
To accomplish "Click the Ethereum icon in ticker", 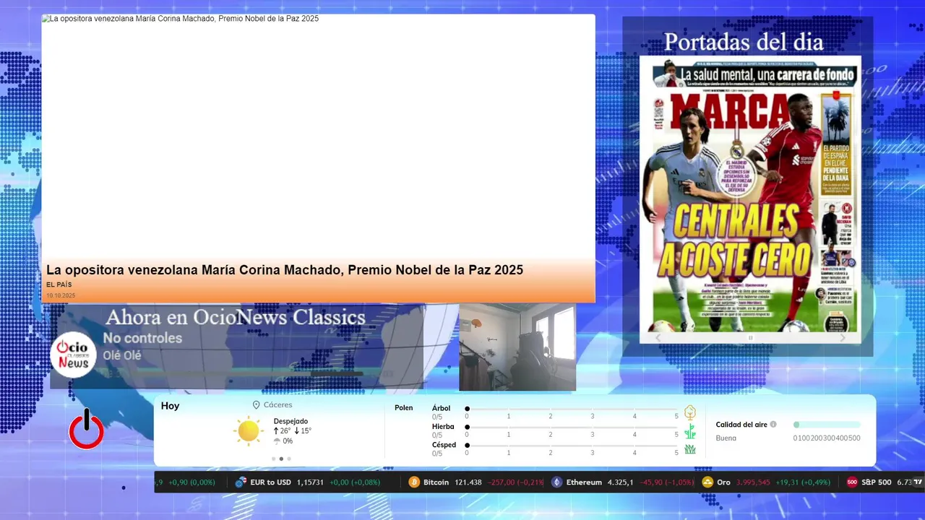I will [556, 482].
